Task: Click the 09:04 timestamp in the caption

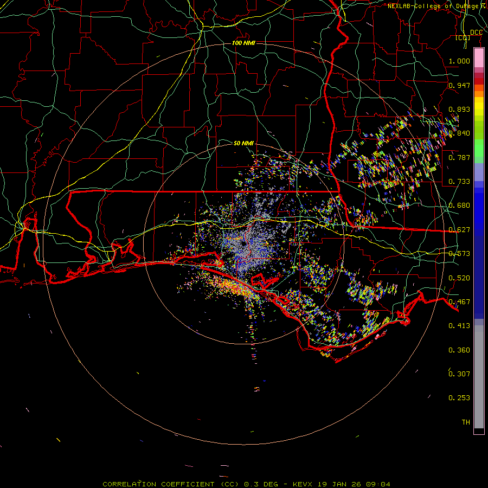Action: pyautogui.click(x=378, y=484)
